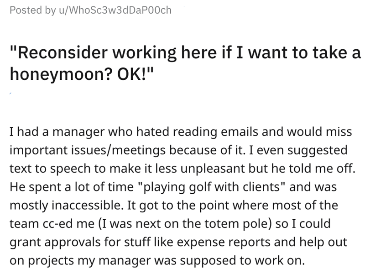
Task: Open the "Reconsider working here" post title
Action: tap(185, 63)
